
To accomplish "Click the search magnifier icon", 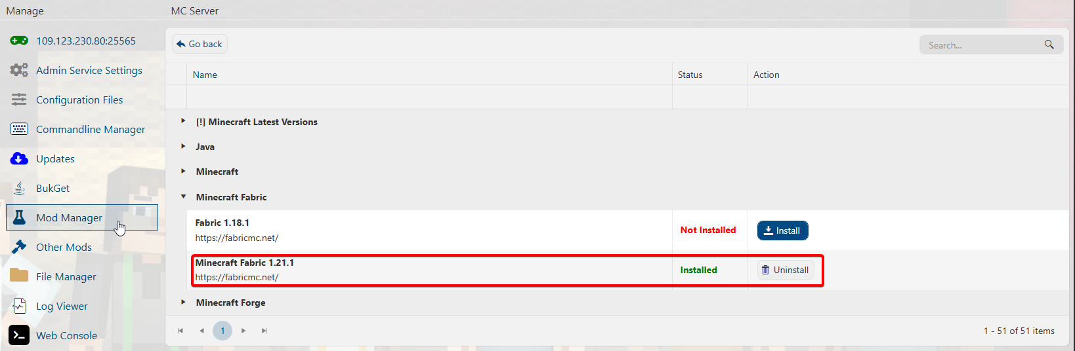I will click(x=1049, y=45).
